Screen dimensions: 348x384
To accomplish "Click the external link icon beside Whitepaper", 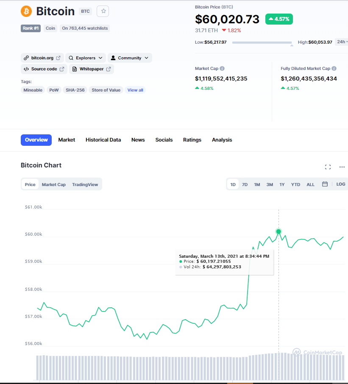I will [109, 69].
